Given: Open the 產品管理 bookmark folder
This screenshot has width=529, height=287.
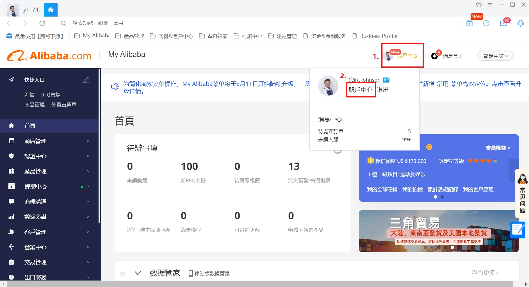Looking at the screenshot, I should pos(130,36).
